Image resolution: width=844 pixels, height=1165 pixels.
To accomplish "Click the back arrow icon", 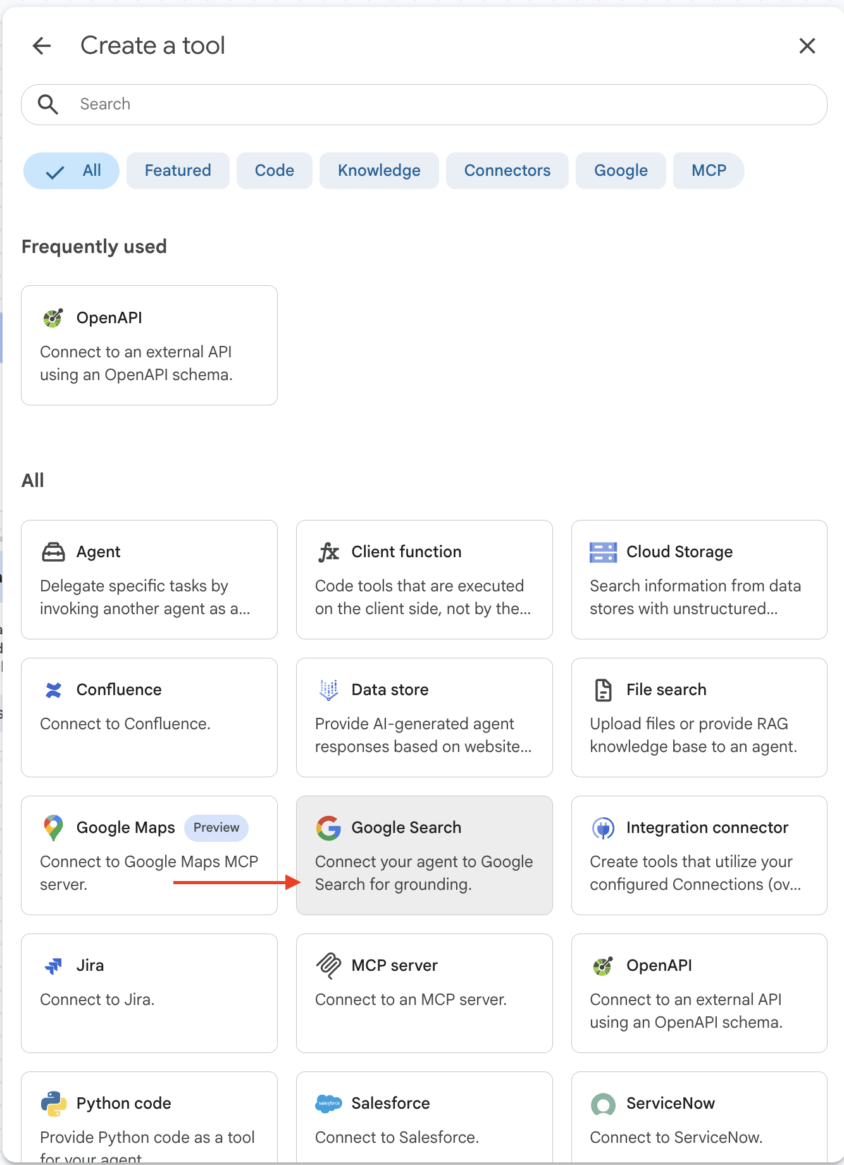I will point(42,46).
